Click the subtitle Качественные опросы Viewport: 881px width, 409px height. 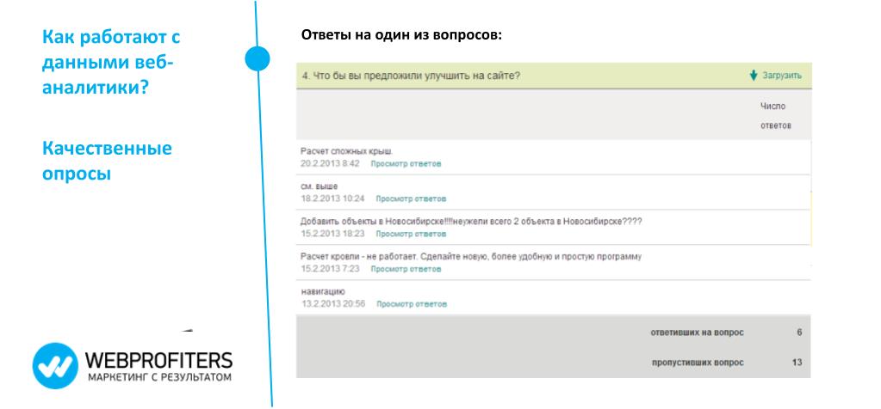107,161
